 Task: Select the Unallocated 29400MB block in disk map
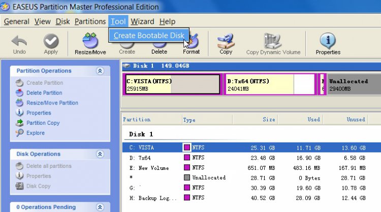pyautogui.click(x=354, y=84)
